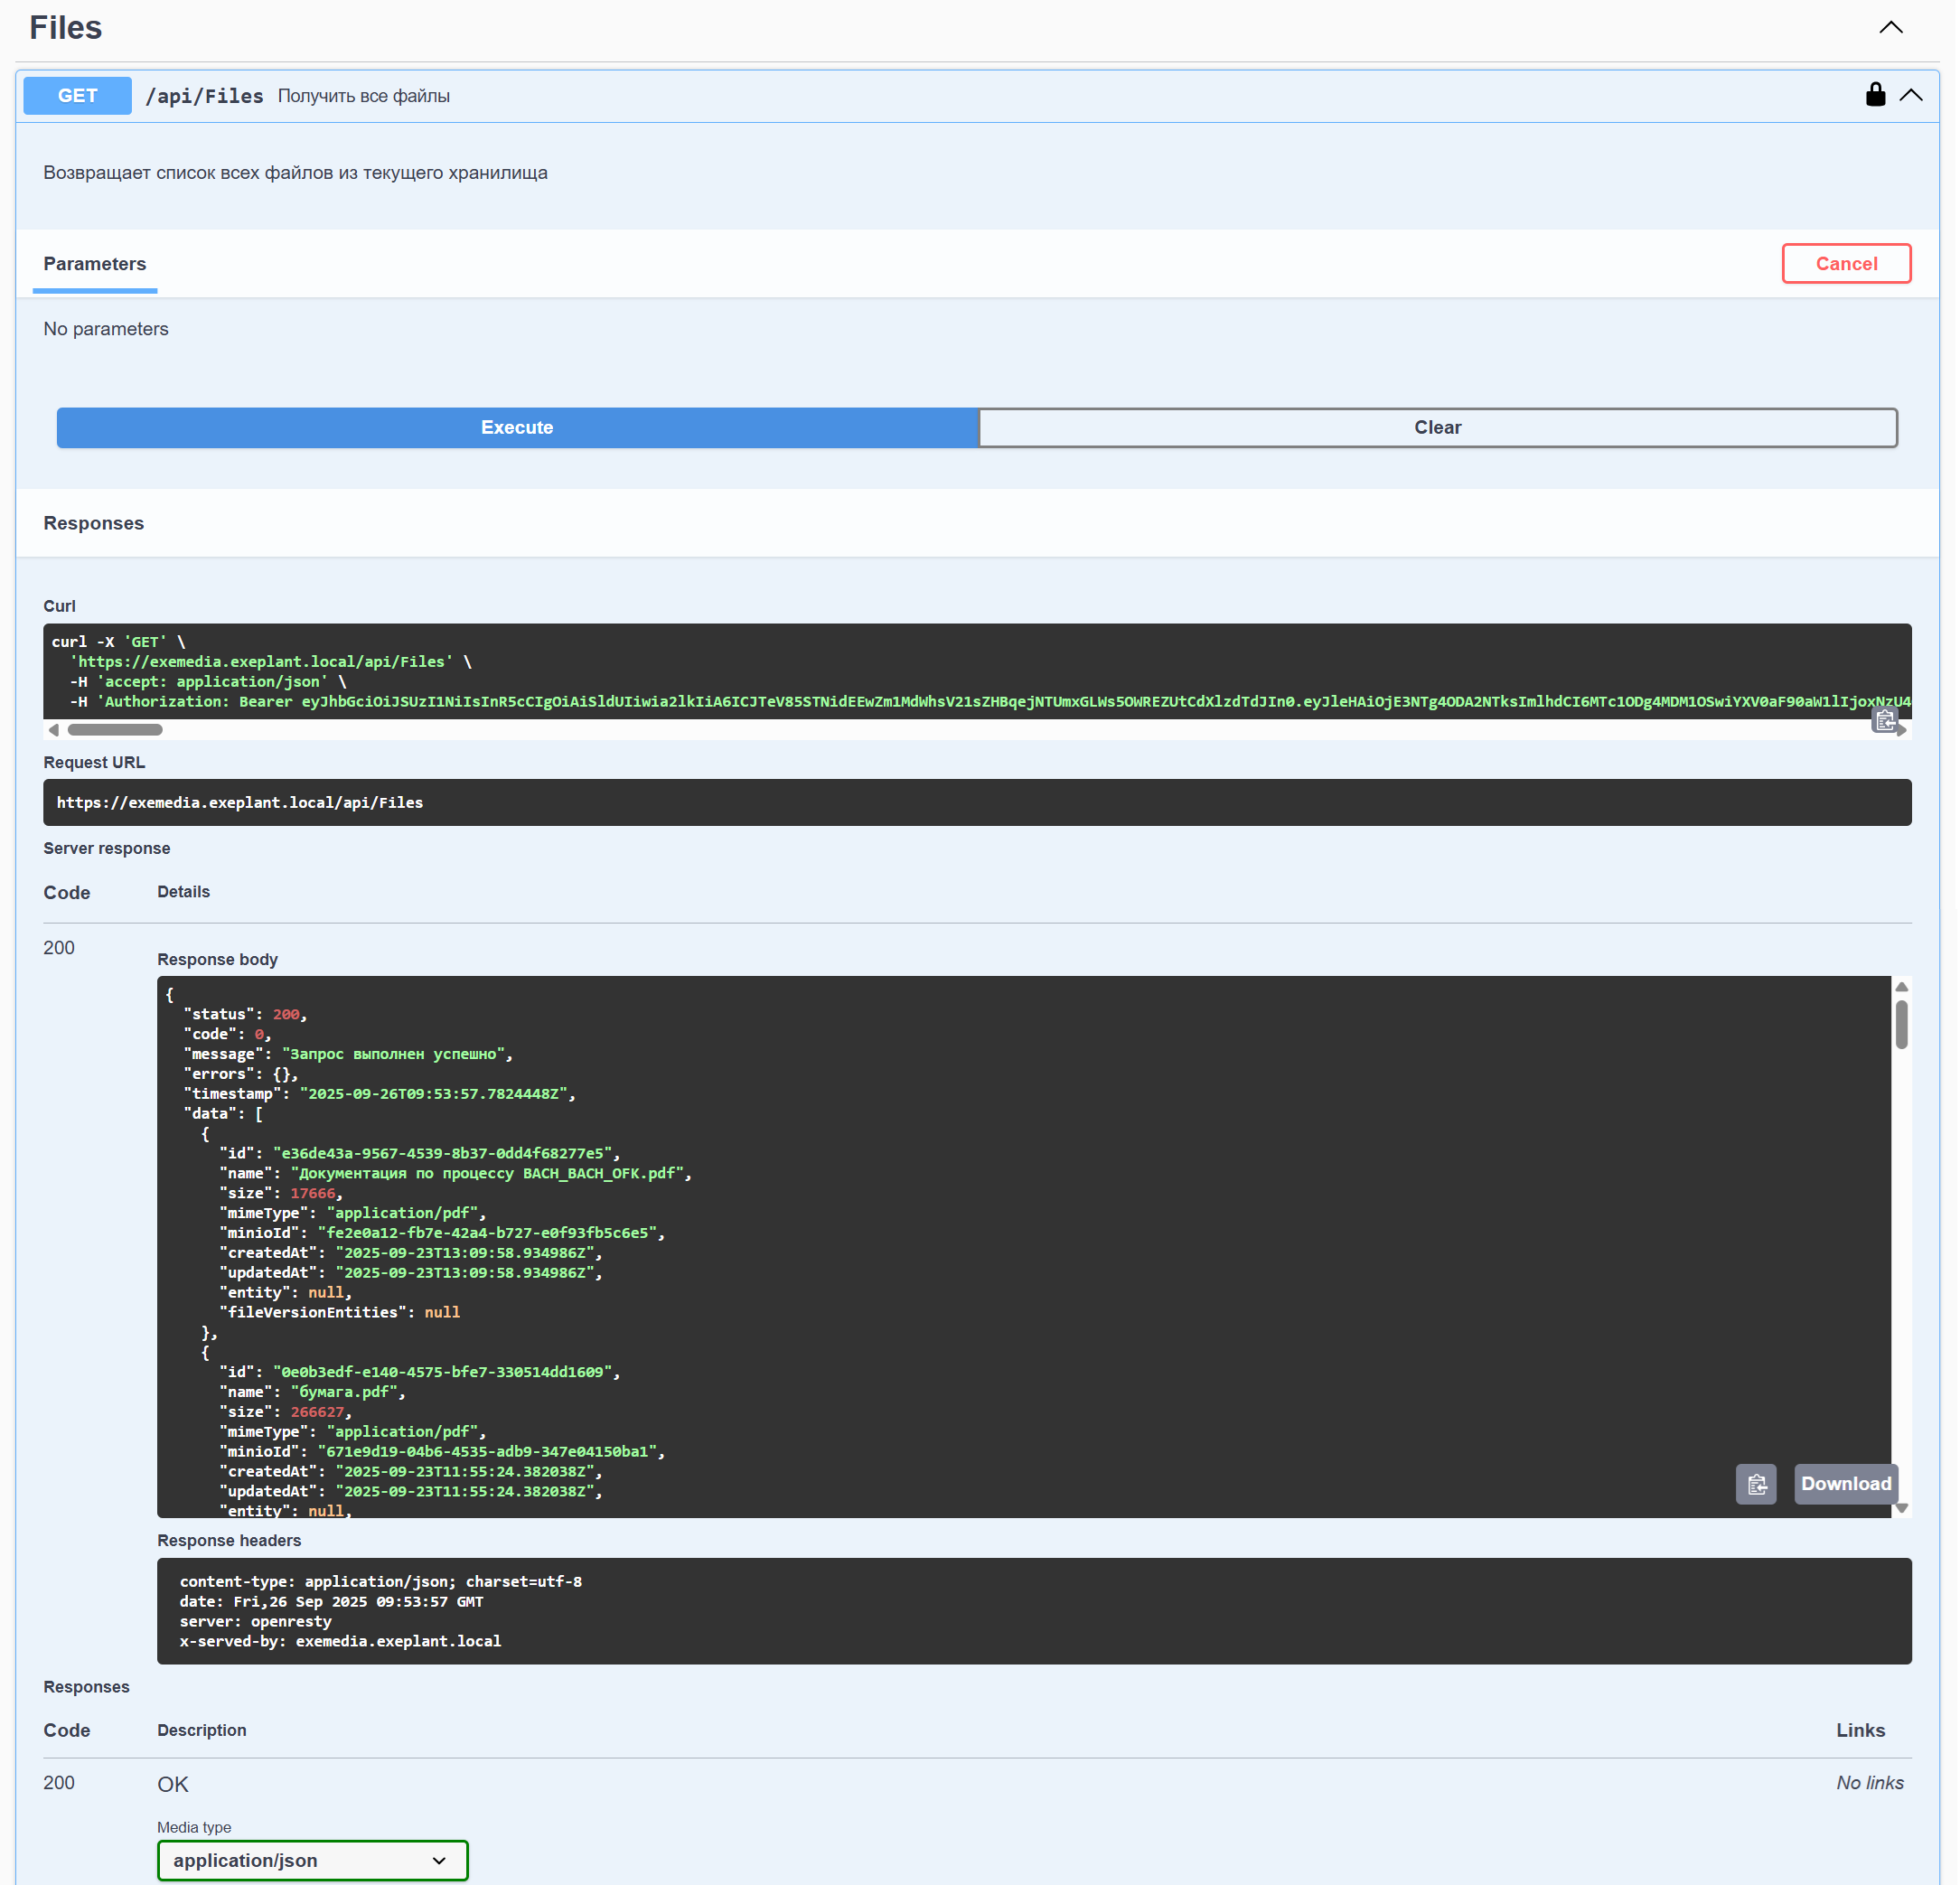Click the curl horizontal scrollbar thumb
The width and height of the screenshot is (1960, 1885).
[114, 730]
